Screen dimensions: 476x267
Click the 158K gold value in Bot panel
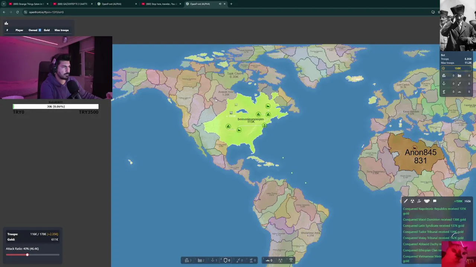click(x=457, y=68)
